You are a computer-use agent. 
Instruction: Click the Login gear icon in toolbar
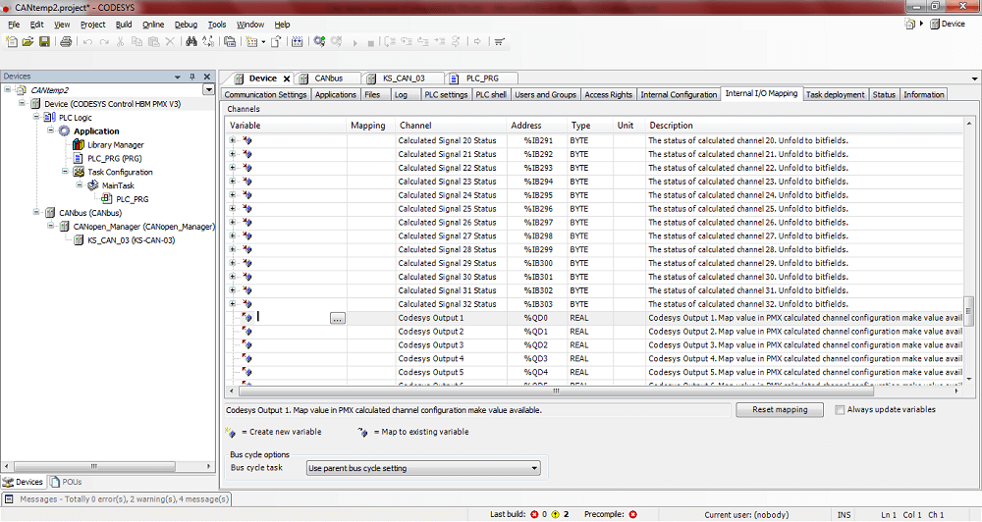point(319,41)
